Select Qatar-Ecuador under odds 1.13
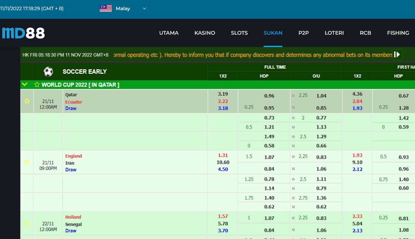This screenshot has width=415, height=239. pos(321,127)
